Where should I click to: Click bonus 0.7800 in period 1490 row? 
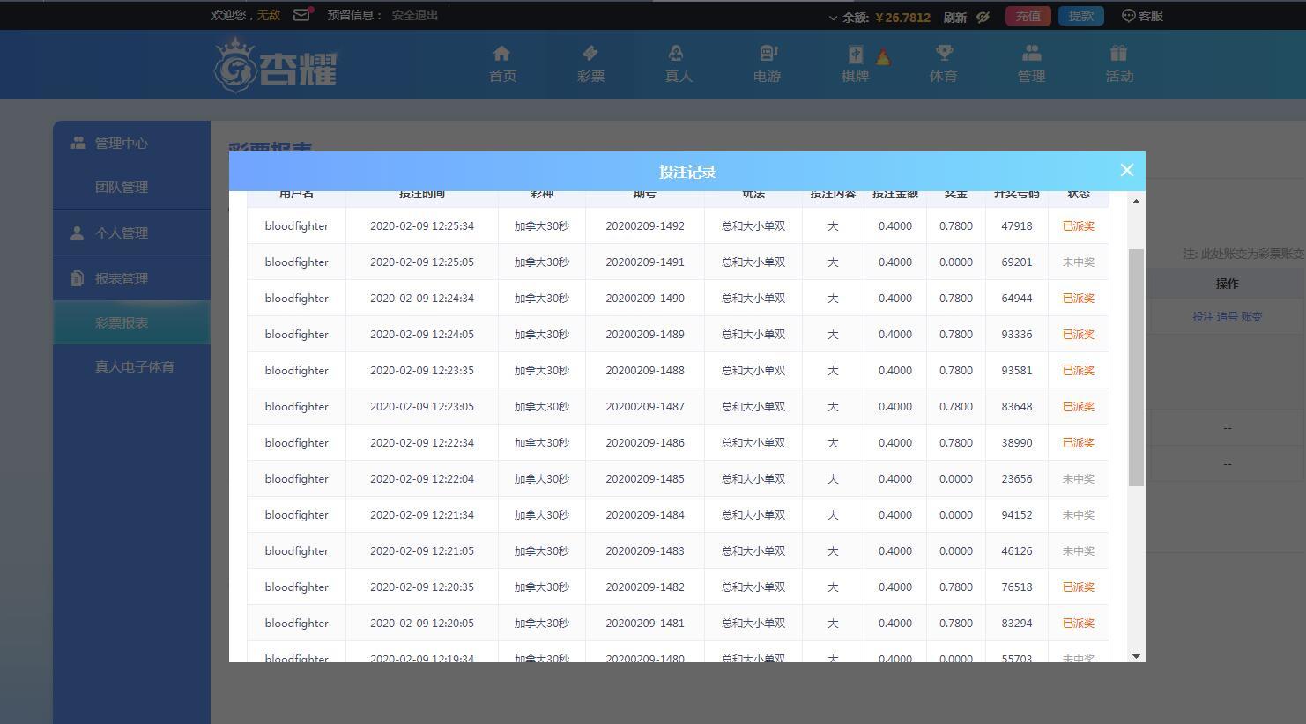pyautogui.click(x=956, y=299)
